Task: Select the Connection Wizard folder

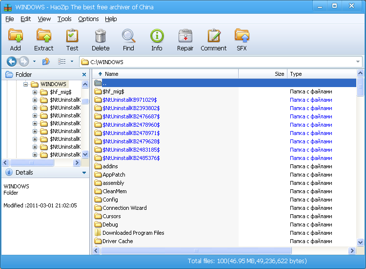Action: [x=124, y=208]
